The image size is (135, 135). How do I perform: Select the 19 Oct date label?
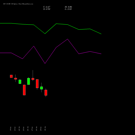tap(11, 129)
